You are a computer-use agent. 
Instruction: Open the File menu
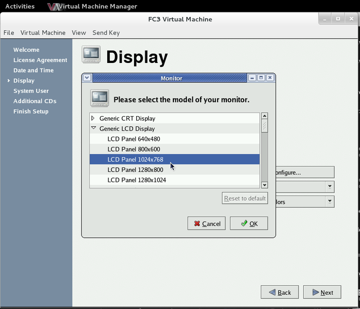click(x=9, y=33)
